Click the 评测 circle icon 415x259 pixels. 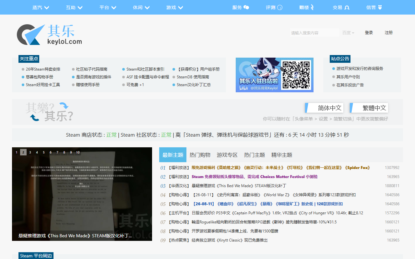280,7
